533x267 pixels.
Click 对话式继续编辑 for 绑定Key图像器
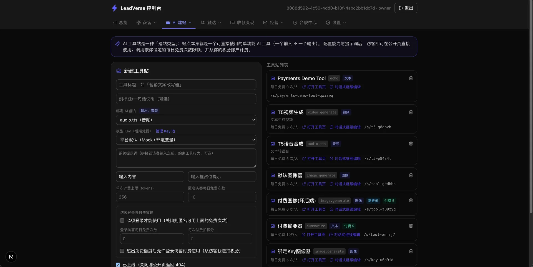click(345, 260)
